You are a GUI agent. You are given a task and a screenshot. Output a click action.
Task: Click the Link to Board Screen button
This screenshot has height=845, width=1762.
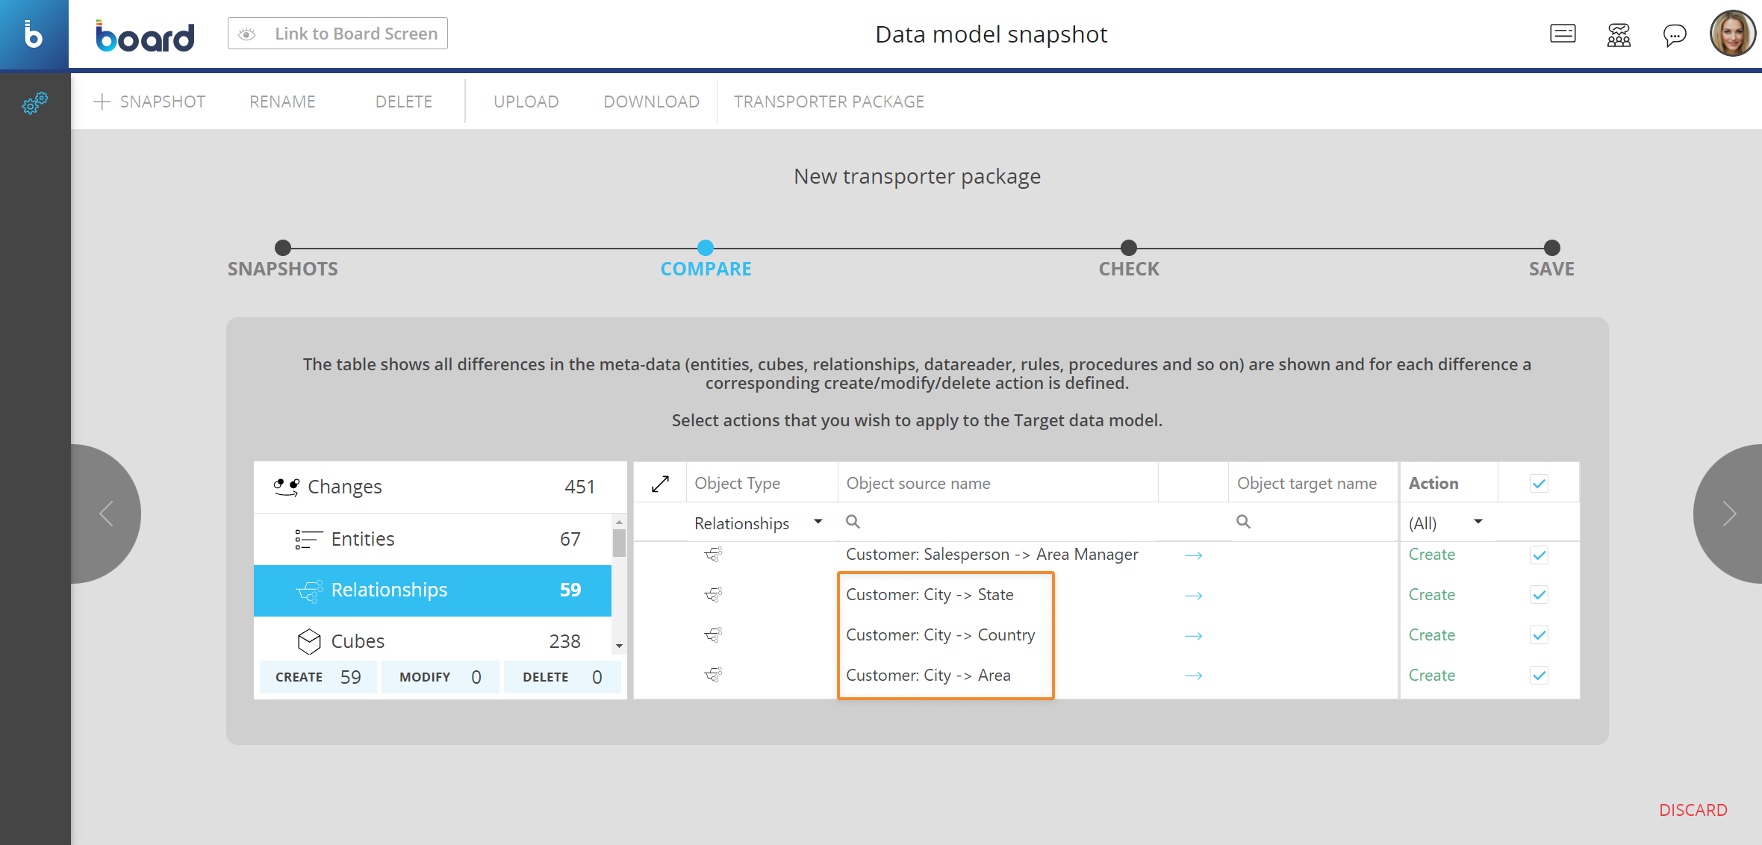(x=337, y=34)
